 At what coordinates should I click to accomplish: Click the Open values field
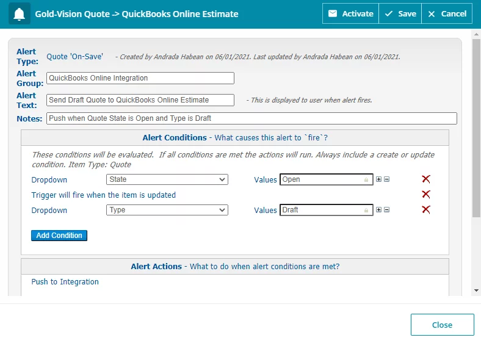[326, 179]
